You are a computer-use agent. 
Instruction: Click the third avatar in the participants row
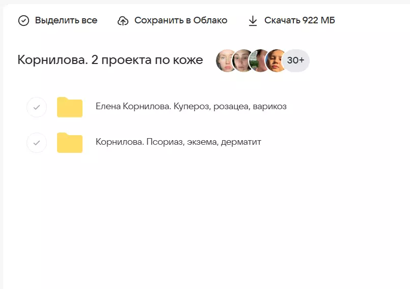[x=260, y=61]
